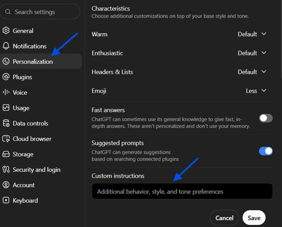Image resolution: width=282 pixels, height=227 pixels.
Task: Click the Voice waveform icon
Action: [6, 92]
